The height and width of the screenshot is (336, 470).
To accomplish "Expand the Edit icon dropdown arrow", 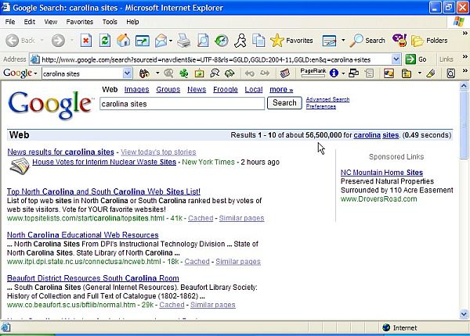I will point(343,41).
